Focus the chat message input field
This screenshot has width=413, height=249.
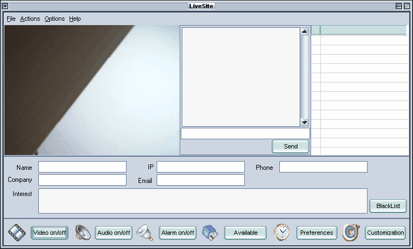click(x=245, y=133)
